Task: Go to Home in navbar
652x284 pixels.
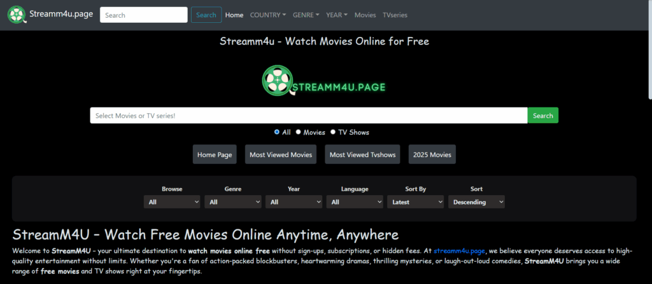Action: [234, 15]
